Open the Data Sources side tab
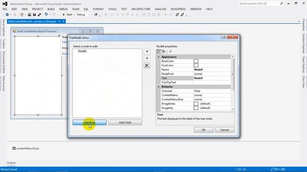The width and height of the screenshot is (307, 172). pyautogui.click(x=3, y=84)
